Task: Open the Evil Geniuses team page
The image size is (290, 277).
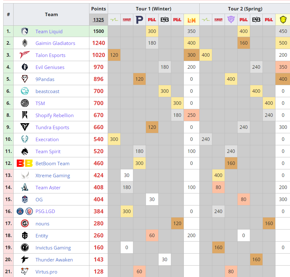Action: coord(50,67)
